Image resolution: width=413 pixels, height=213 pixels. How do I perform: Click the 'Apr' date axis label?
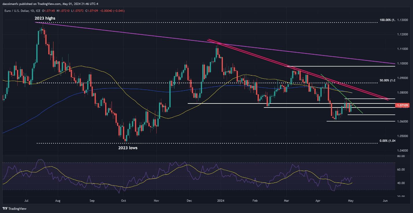coord(318,200)
